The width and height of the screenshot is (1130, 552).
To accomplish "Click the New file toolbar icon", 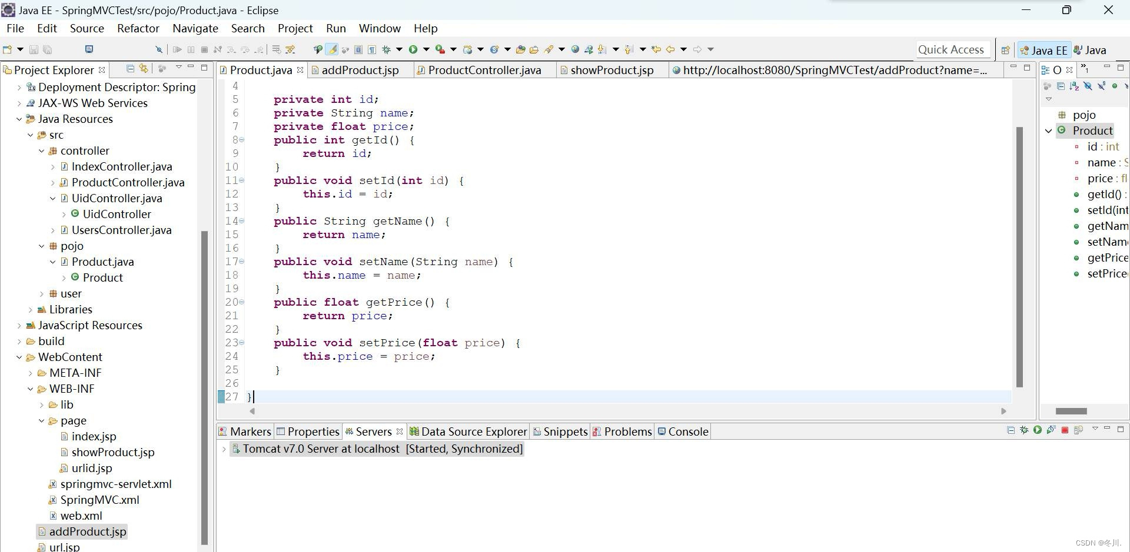I will pyautogui.click(x=7, y=49).
